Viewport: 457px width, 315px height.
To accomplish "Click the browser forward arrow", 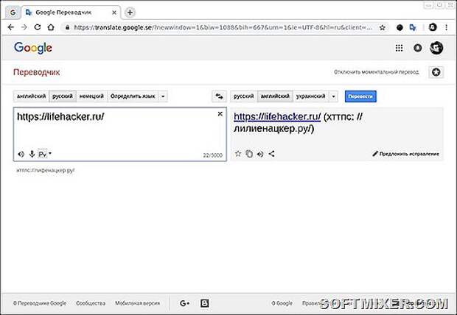I will click(24, 27).
